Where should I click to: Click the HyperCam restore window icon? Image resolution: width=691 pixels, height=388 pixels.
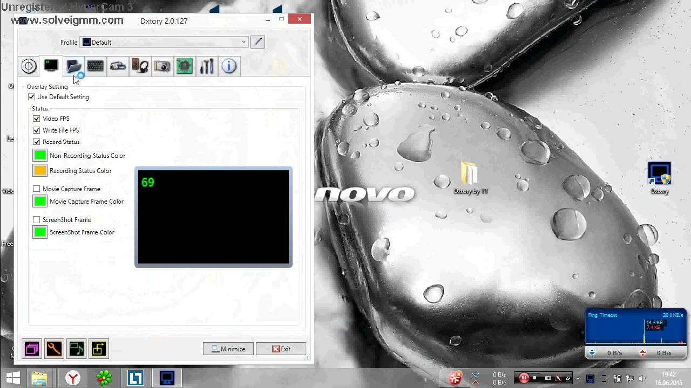tap(568, 378)
